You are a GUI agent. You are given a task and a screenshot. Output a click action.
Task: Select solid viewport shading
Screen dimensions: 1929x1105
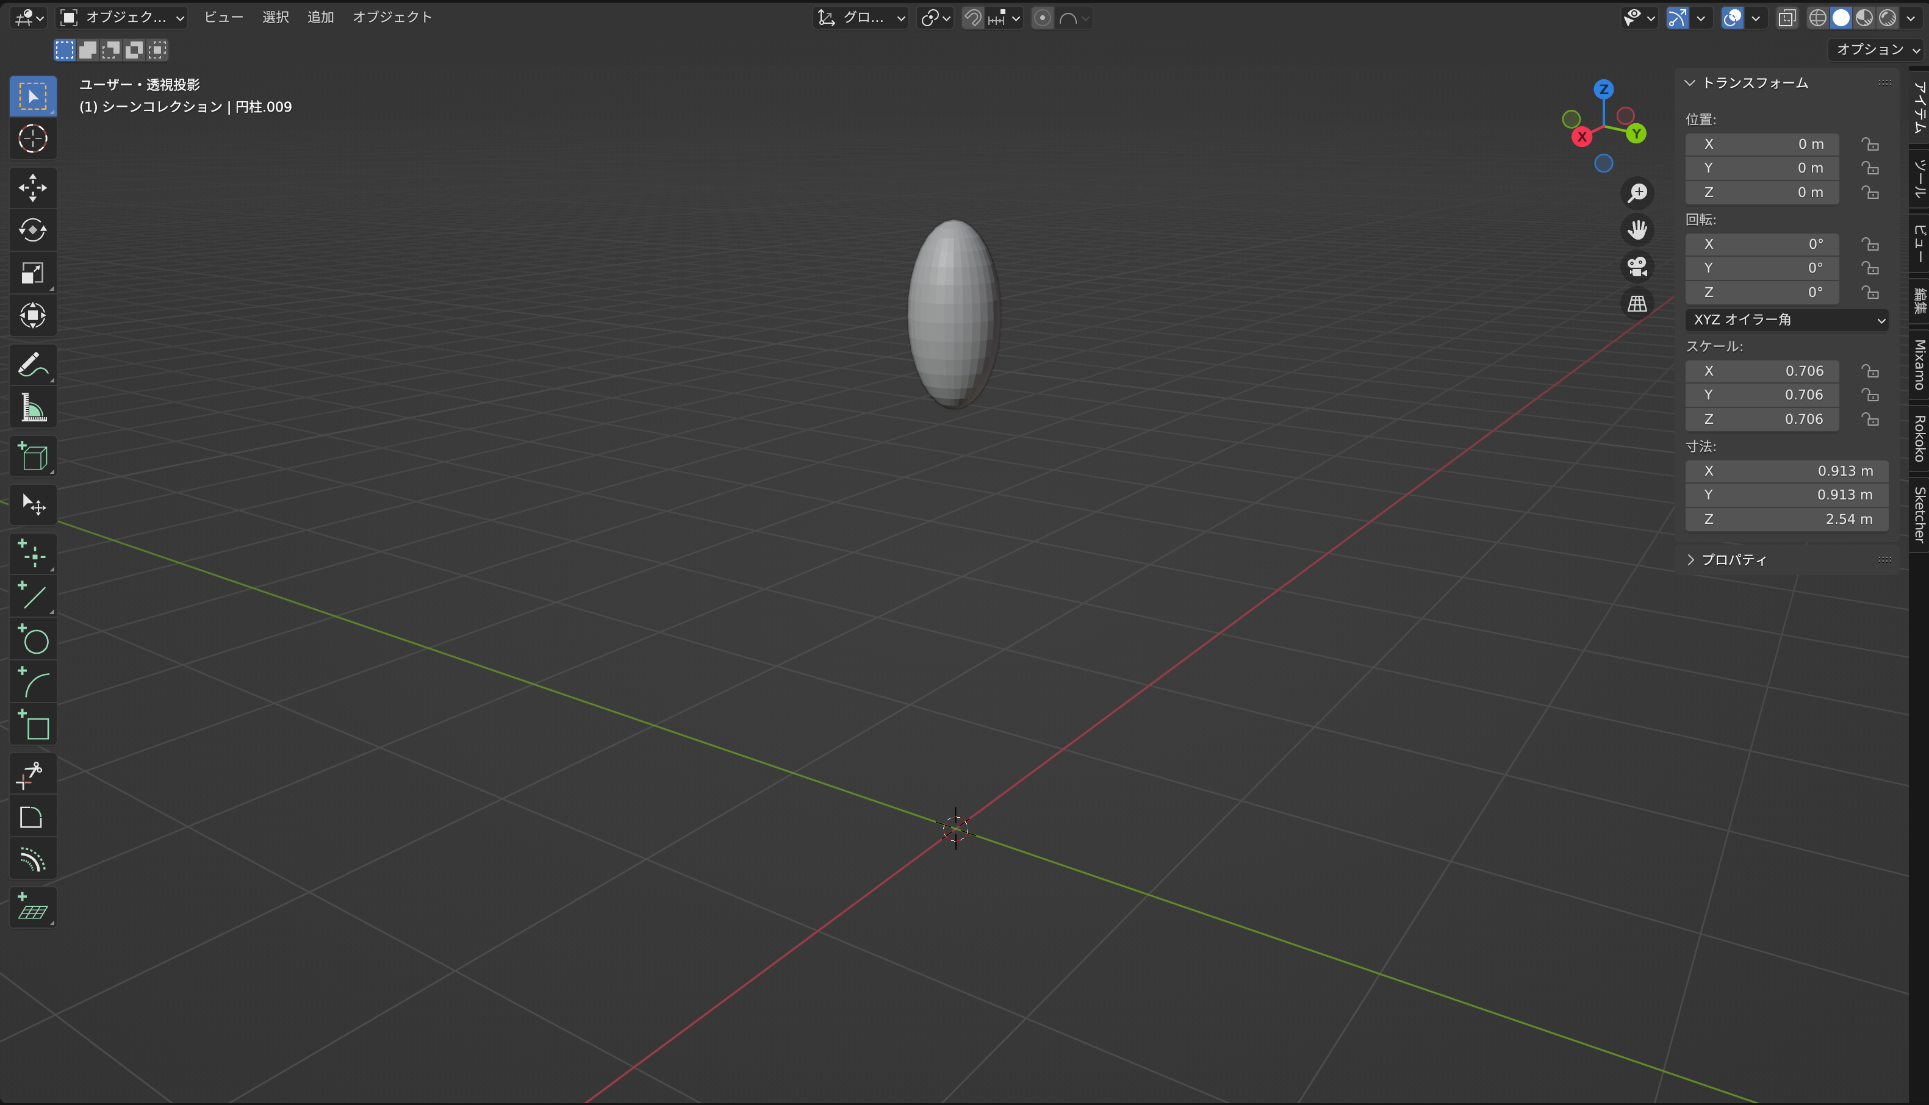pos(1840,18)
